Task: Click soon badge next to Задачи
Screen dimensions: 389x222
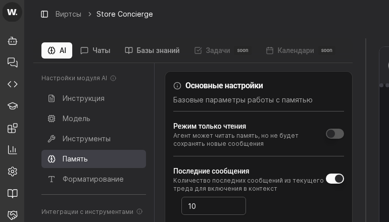Action: coord(242,50)
